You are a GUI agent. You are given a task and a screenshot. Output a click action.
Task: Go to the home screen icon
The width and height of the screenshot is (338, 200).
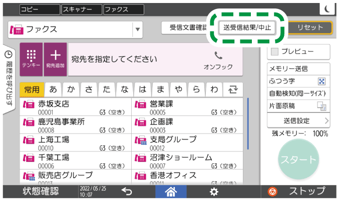point(171,191)
